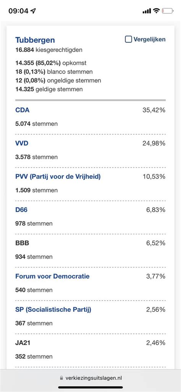Viewport: 181px width, 392px height.
Task: Open Forum voor Democratie results
Action: pyautogui.click(x=52, y=277)
